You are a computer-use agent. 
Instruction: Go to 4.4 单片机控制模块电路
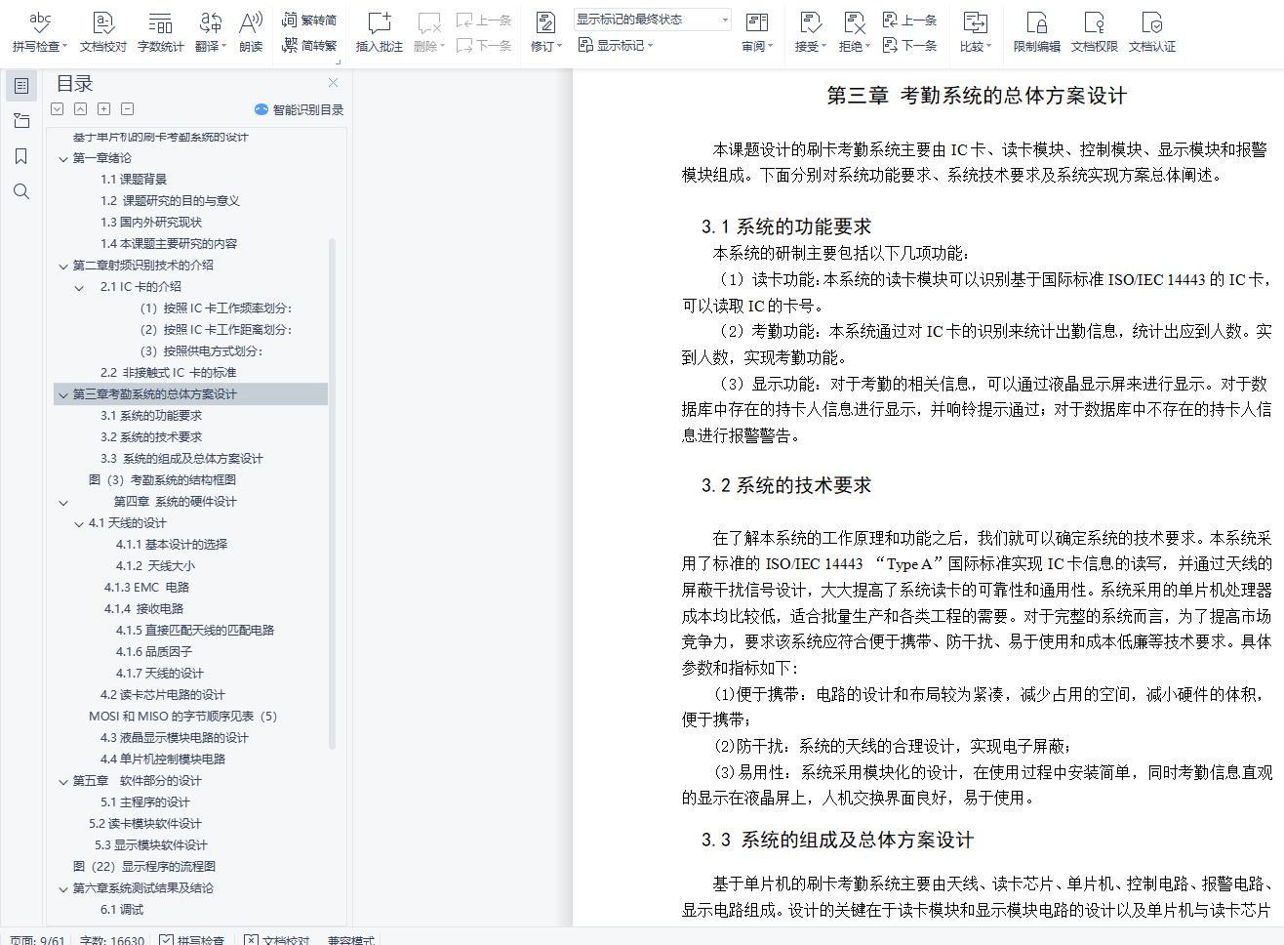pyautogui.click(x=162, y=760)
